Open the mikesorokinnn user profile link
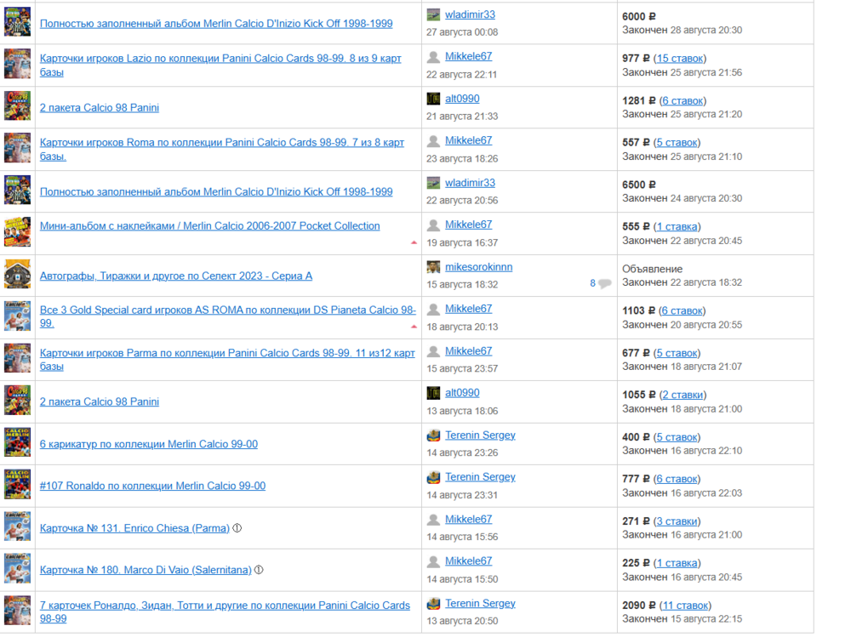Image resolution: width=851 pixels, height=643 pixels. point(478,267)
